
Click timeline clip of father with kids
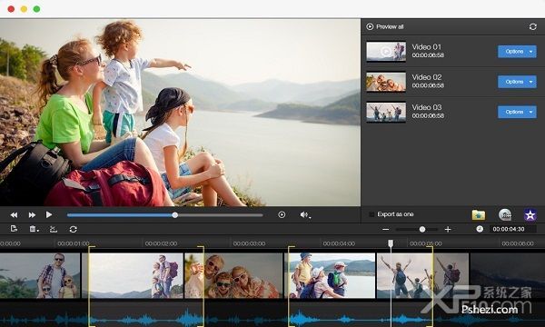pyautogui.click(x=40, y=275)
